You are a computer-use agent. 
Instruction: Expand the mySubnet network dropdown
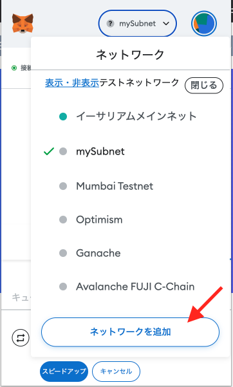coord(138,23)
